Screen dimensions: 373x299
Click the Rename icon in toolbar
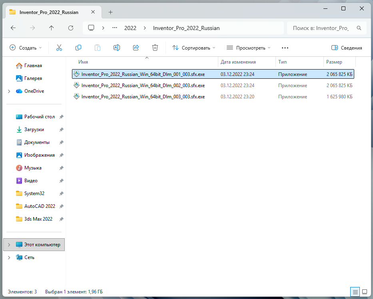[117, 48]
